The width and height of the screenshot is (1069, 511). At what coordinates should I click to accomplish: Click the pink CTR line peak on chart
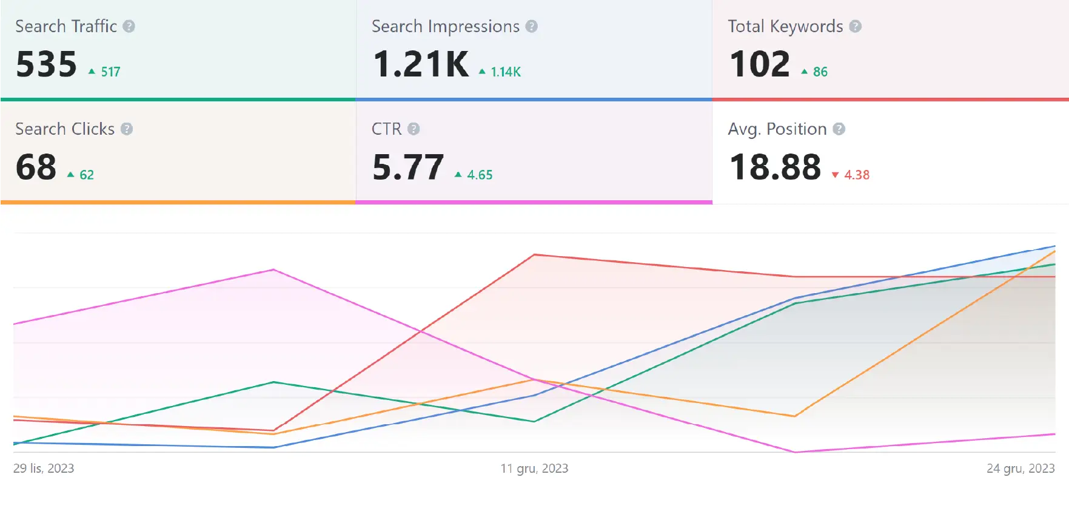click(x=274, y=269)
